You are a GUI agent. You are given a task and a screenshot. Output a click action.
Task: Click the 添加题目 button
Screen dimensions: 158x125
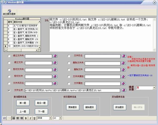tap(120, 107)
